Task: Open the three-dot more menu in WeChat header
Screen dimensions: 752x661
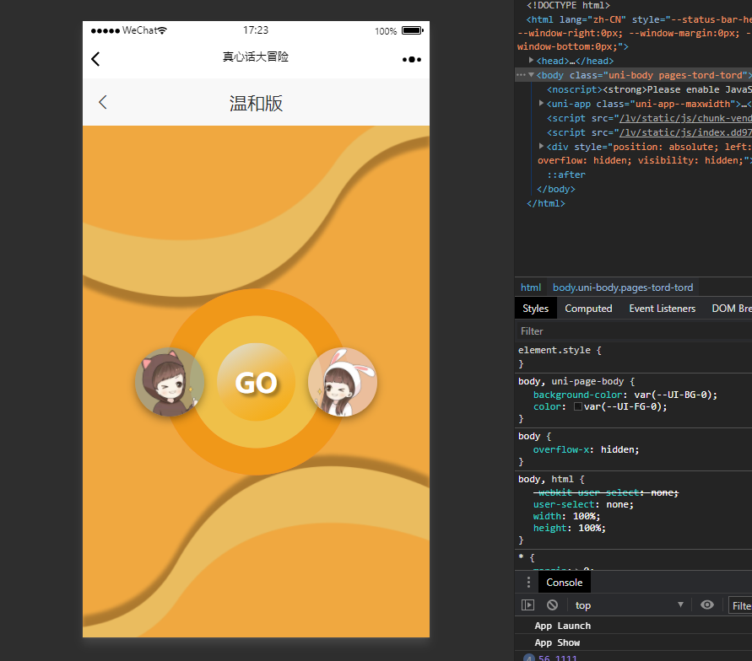Action: [x=411, y=59]
